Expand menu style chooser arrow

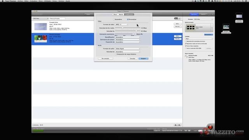[x=212, y=28]
